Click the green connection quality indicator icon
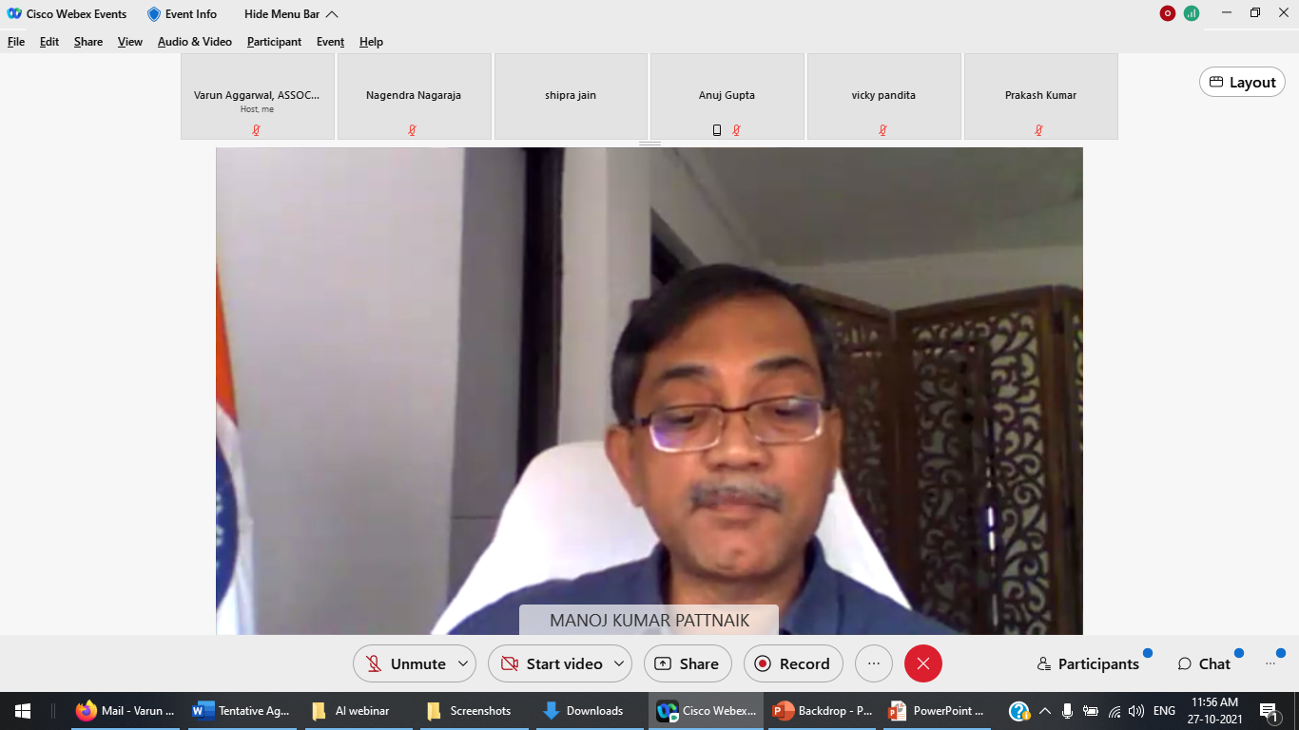The image size is (1299, 730). pos(1192,13)
